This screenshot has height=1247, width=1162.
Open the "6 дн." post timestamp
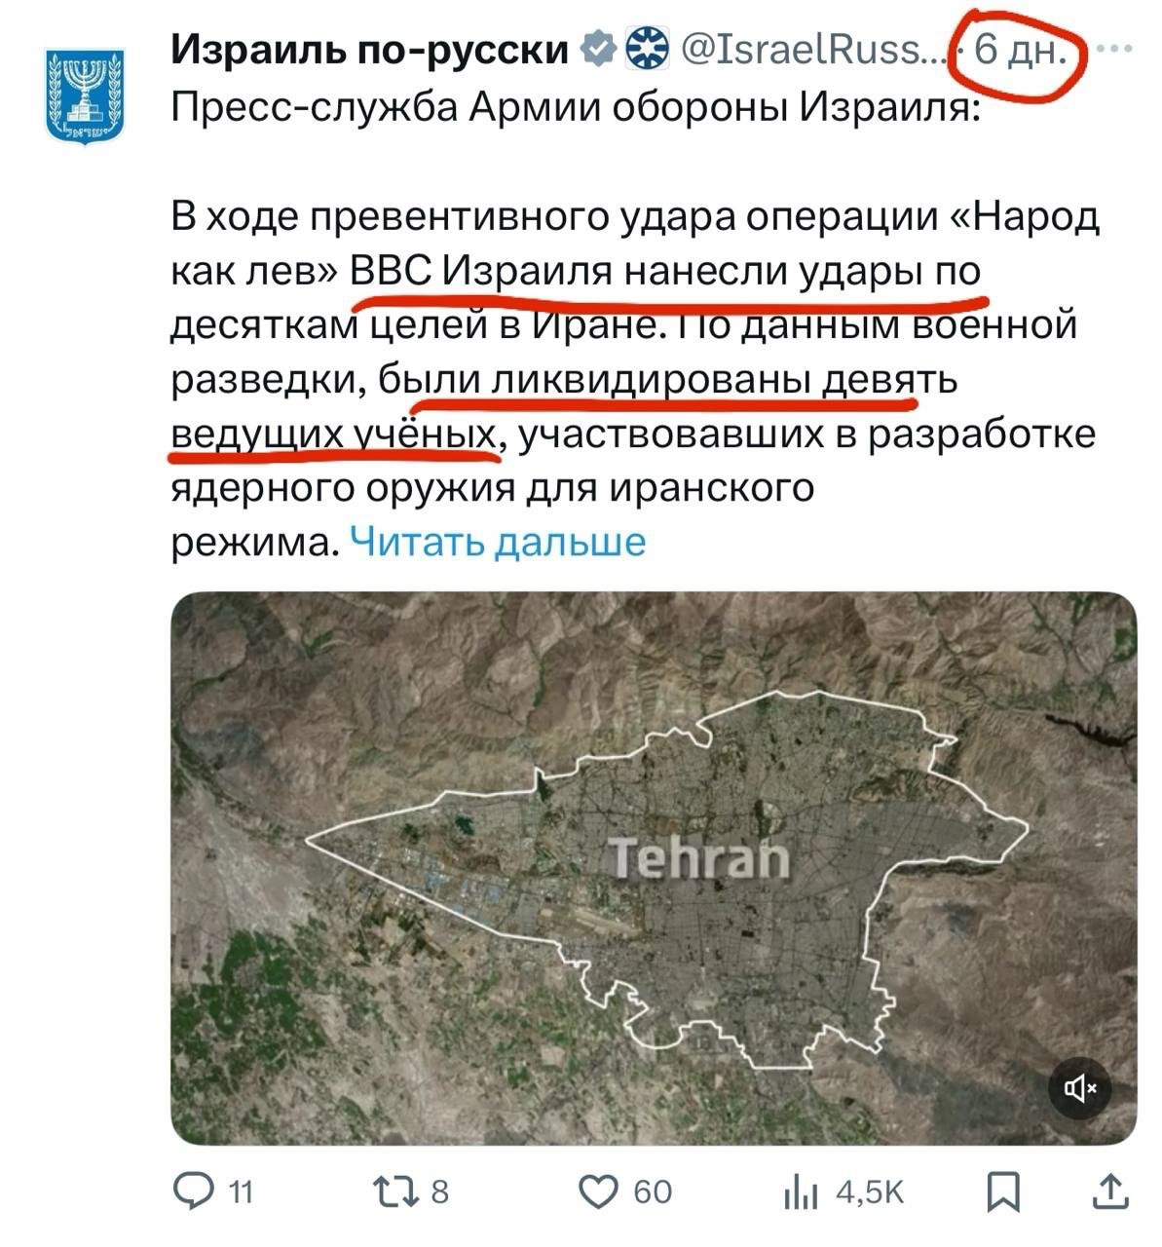(x=1025, y=49)
